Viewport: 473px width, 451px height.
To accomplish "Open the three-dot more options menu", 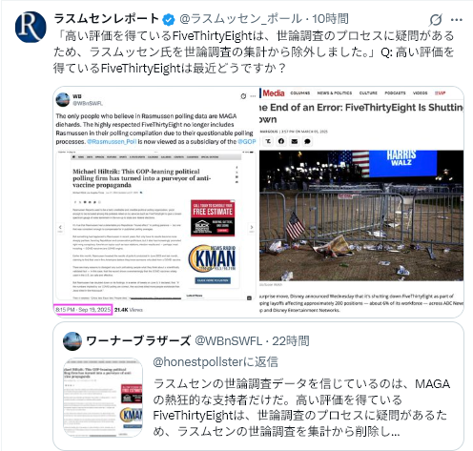I will 456,20.
